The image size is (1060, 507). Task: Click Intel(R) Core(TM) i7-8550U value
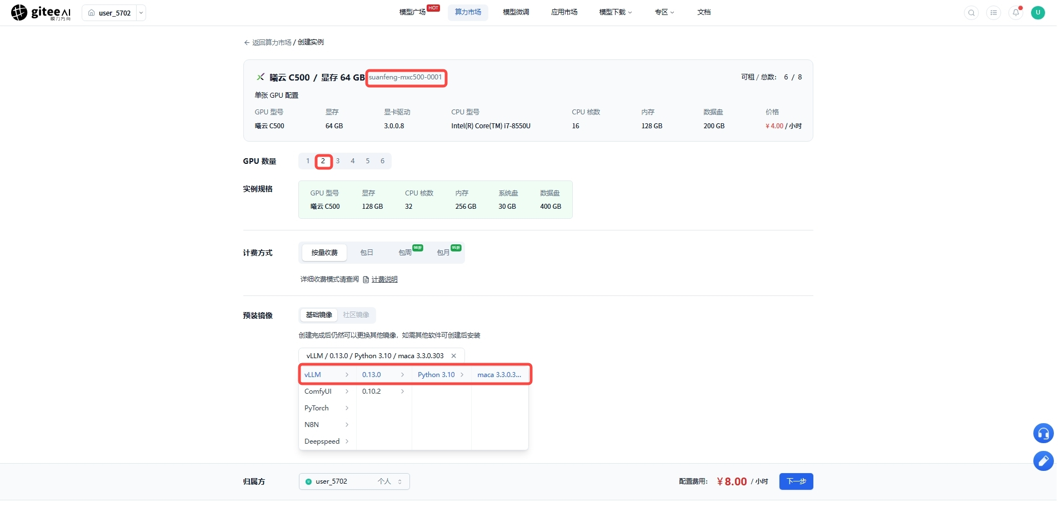[491, 126]
